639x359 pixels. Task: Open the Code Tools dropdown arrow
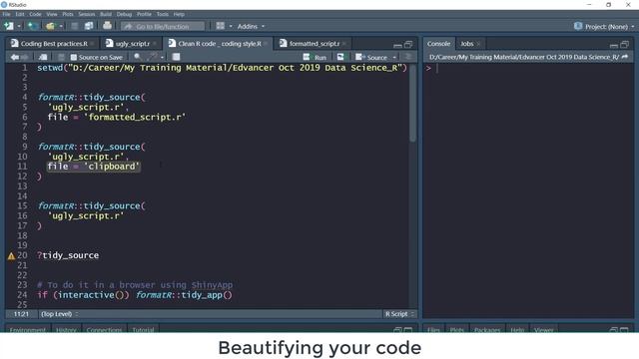(162, 58)
